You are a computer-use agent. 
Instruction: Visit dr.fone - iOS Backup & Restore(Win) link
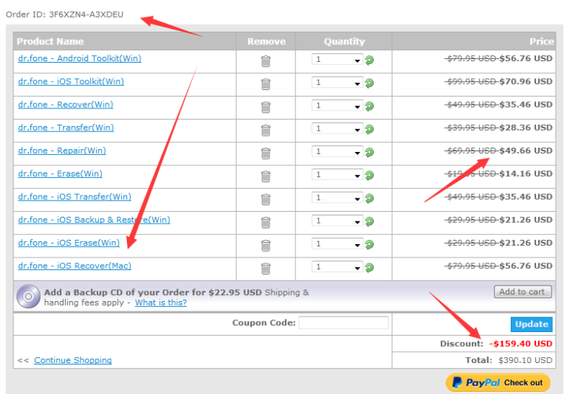[x=94, y=220]
